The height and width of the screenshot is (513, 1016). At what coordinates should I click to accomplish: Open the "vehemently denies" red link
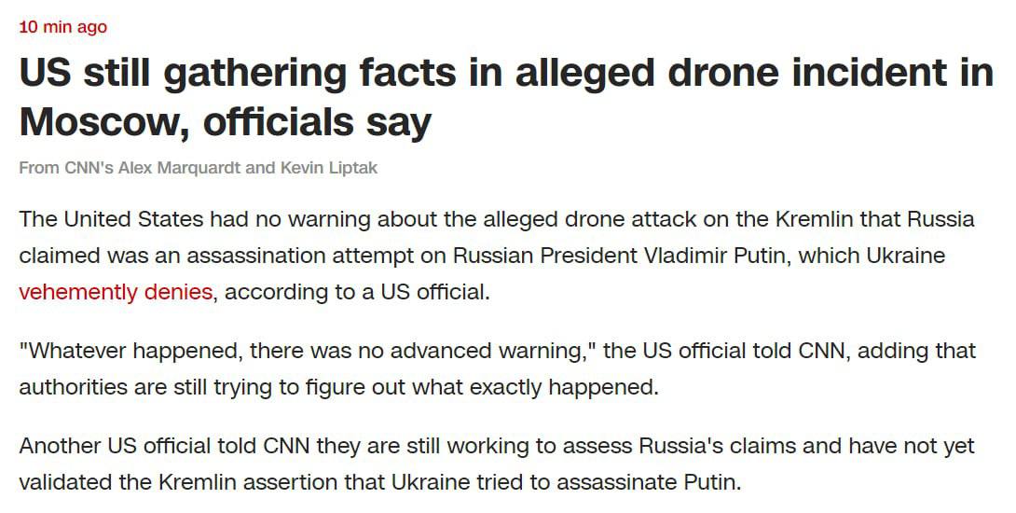pos(116,291)
